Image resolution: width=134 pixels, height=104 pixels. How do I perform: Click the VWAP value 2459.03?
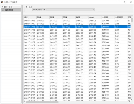(92, 21)
